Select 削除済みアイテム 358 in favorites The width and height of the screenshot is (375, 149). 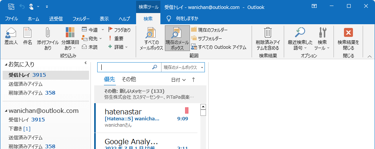(x=46, y=93)
